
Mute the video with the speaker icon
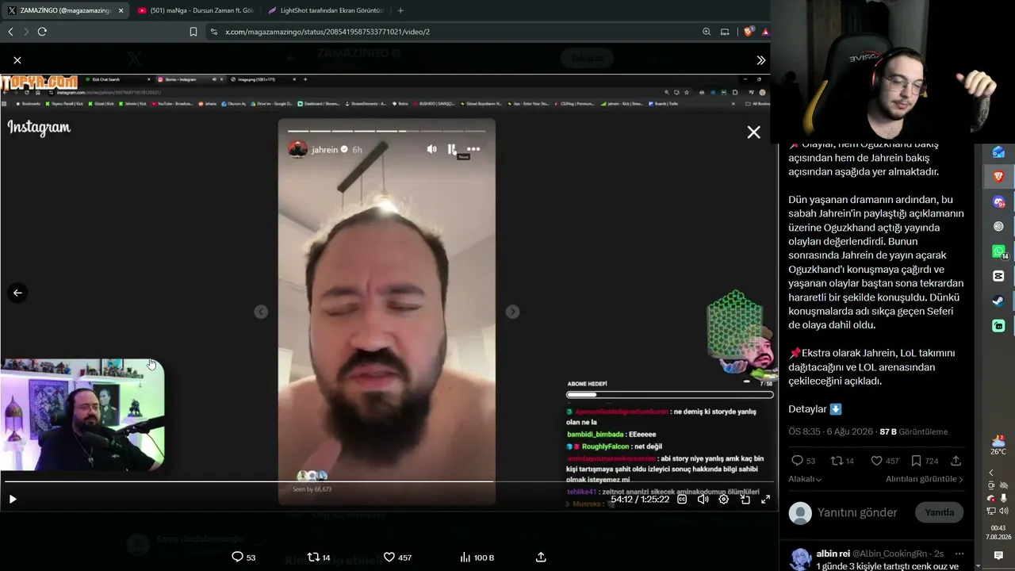point(703,499)
